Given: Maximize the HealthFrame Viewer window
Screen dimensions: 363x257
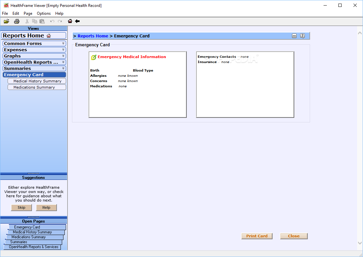Looking at the screenshot, I should [340, 5].
